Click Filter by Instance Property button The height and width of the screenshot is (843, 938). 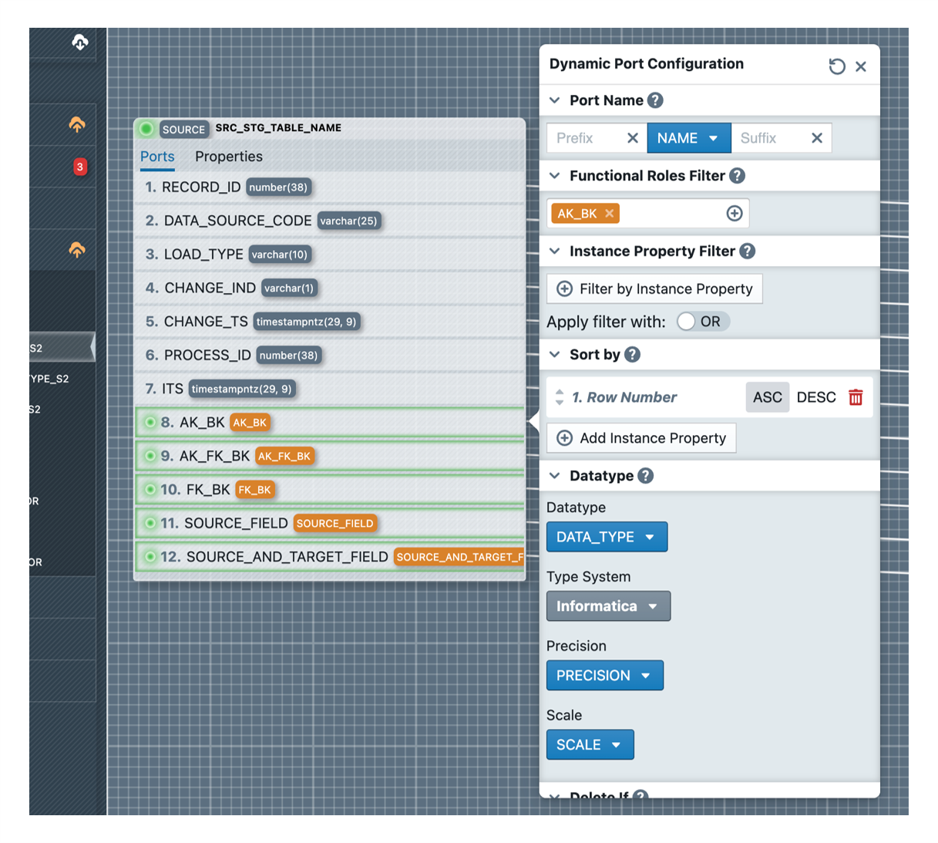click(654, 288)
